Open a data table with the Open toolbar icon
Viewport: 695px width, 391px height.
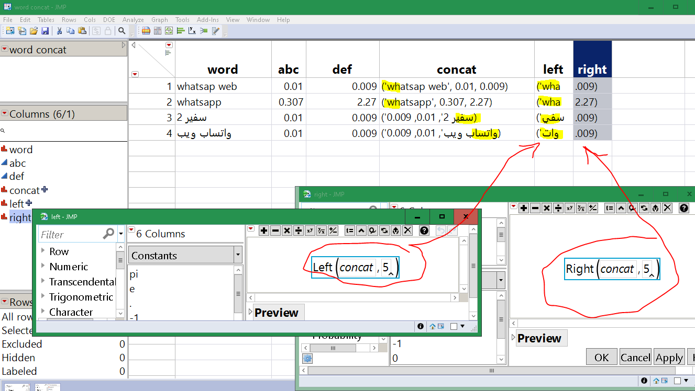point(34,31)
